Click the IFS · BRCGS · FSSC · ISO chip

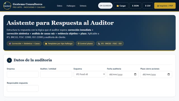tap(110, 43)
